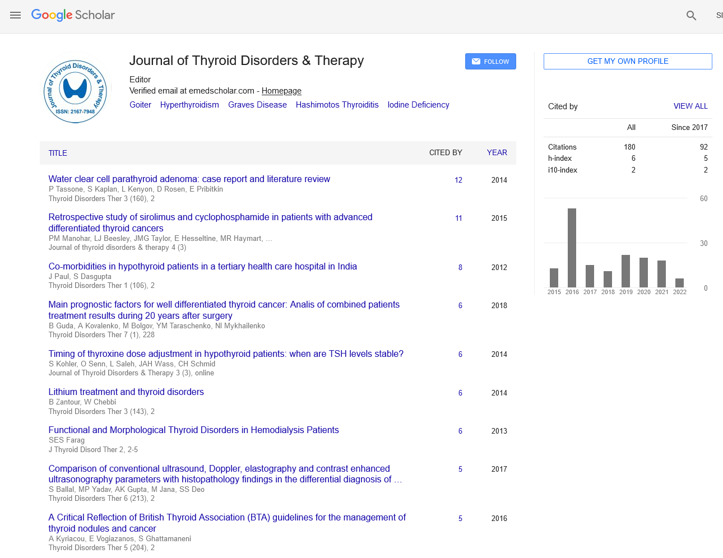Open Main prognostic factors thyroid cancer article
This screenshot has height=558, width=723.
click(224, 310)
